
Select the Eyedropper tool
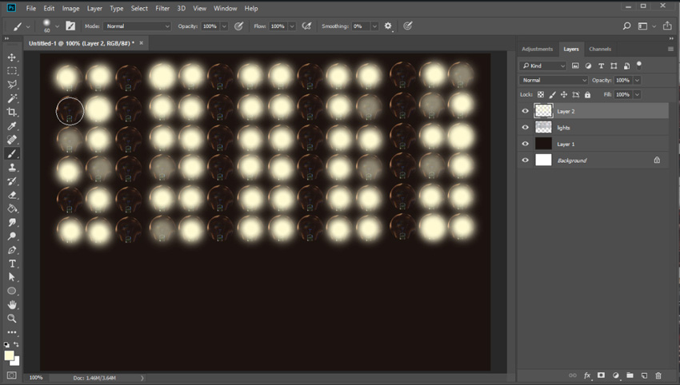point(12,126)
